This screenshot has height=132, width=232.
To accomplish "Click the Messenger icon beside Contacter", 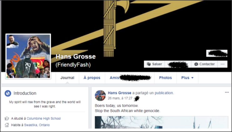I will click(x=196, y=64).
